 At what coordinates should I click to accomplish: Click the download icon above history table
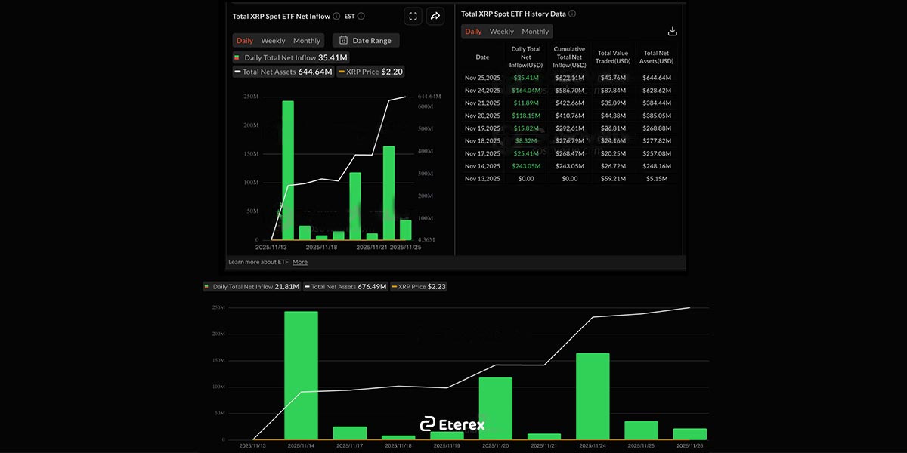673,32
